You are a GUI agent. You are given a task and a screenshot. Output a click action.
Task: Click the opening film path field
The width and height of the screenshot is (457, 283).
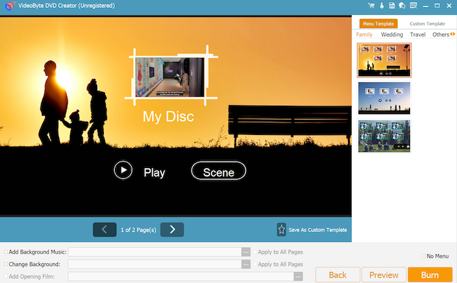[181, 276]
